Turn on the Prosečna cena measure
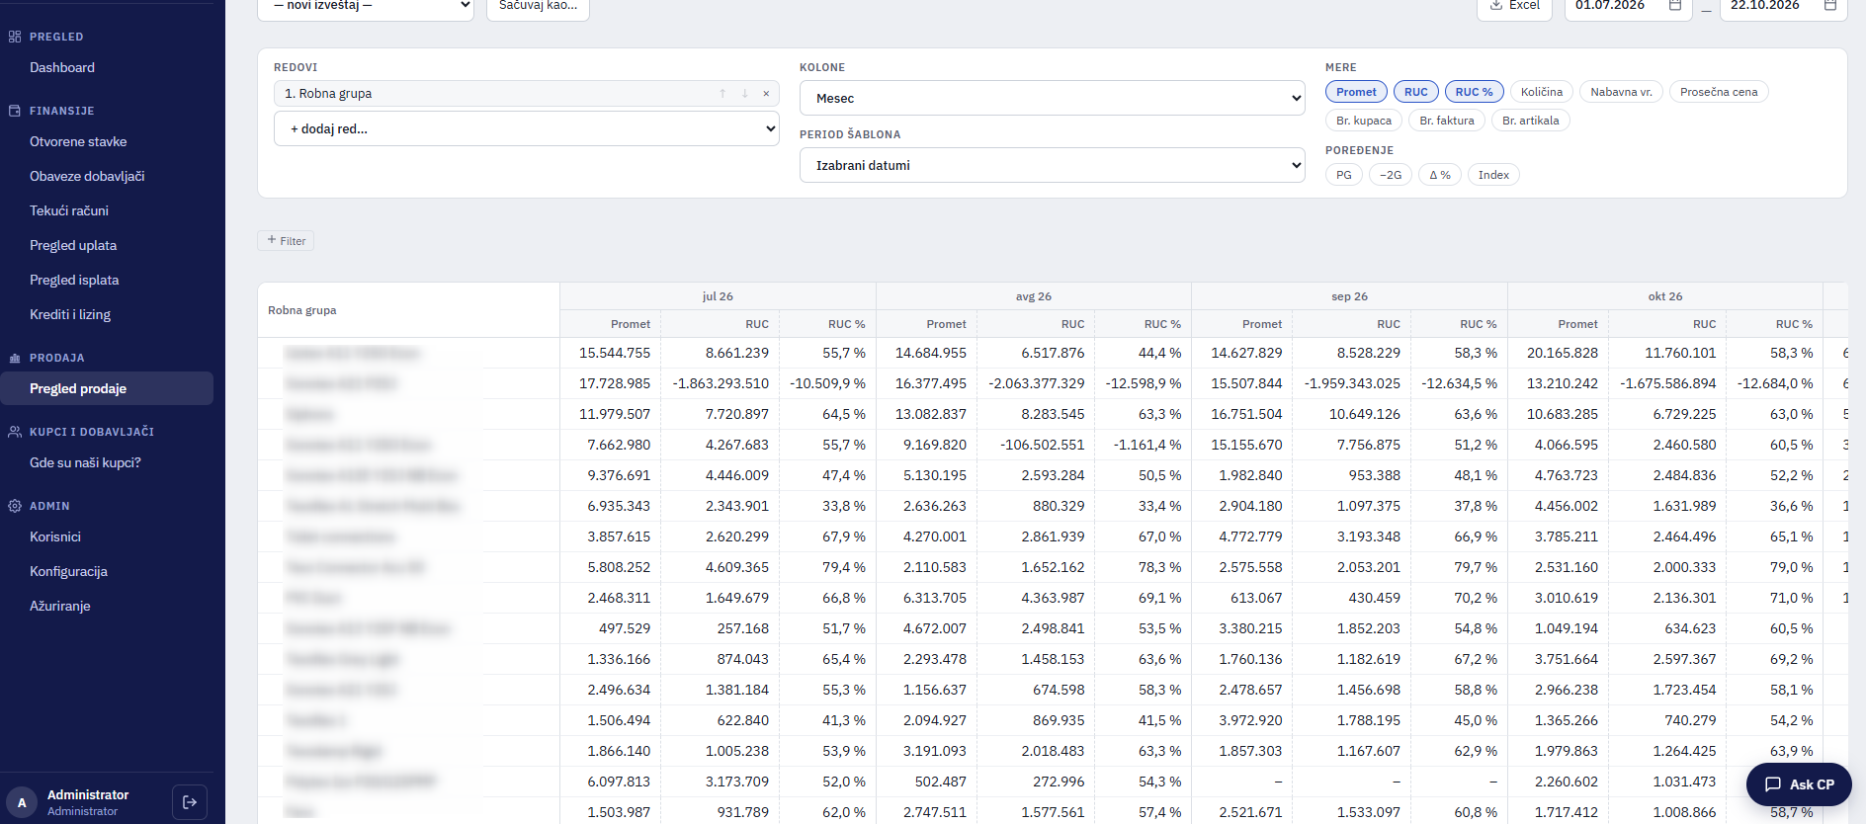The height and width of the screenshot is (824, 1866). point(1719,92)
